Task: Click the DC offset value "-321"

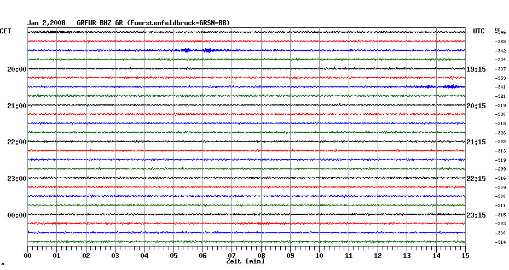Action: pos(501,96)
